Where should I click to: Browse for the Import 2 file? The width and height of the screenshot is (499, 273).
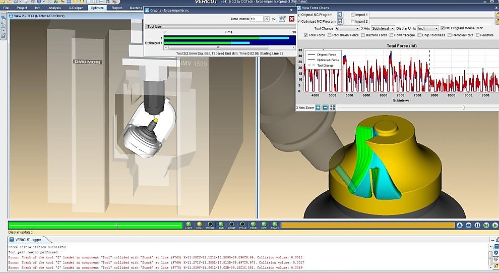497,21
